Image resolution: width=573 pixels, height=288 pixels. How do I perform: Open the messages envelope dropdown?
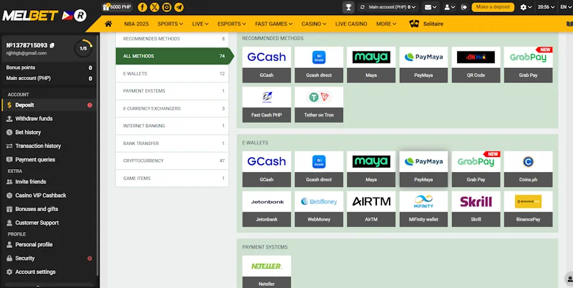431,7
